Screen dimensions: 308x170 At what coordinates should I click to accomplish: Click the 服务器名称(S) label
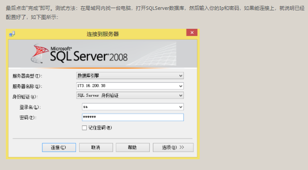pos(27,86)
